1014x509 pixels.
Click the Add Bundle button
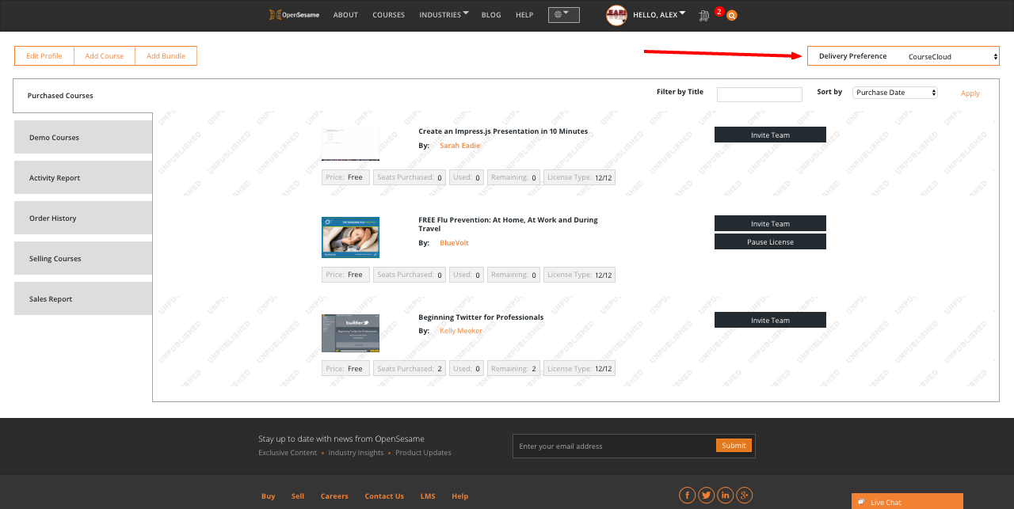[x=166, y=56]
